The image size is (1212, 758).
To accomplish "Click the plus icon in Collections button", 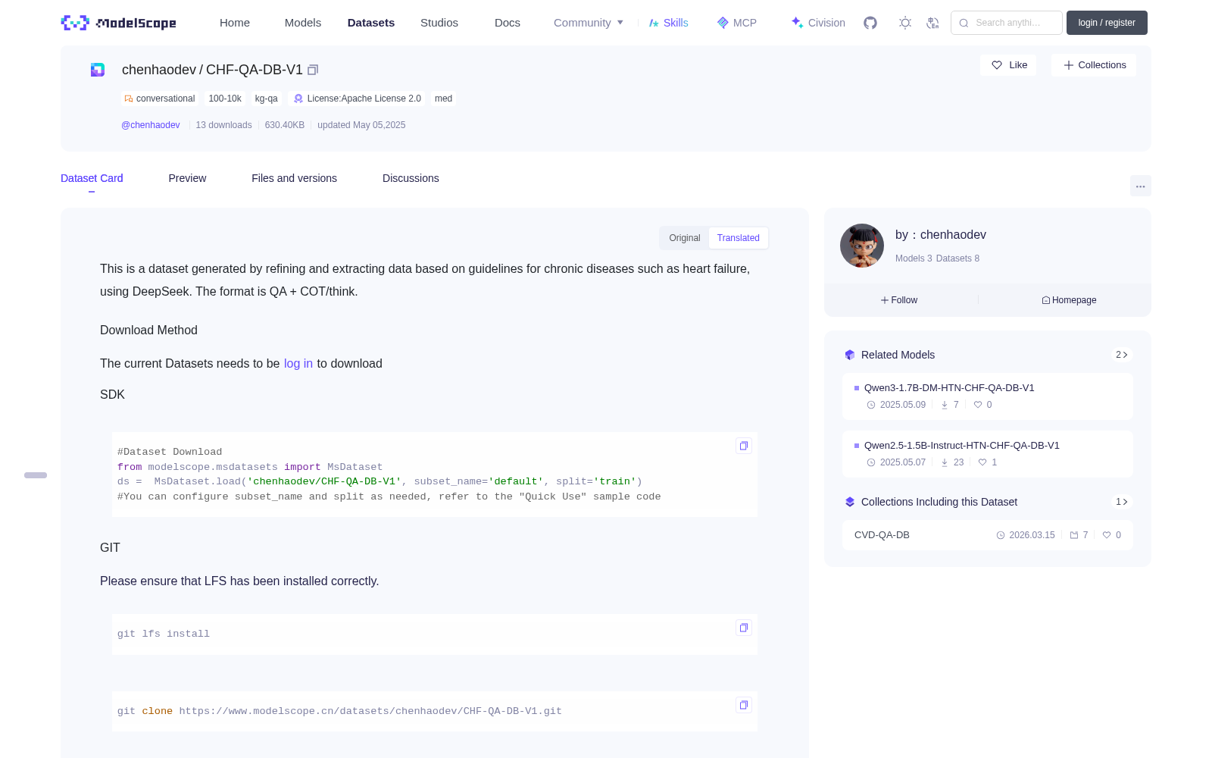I will (x=1069, y=65).
